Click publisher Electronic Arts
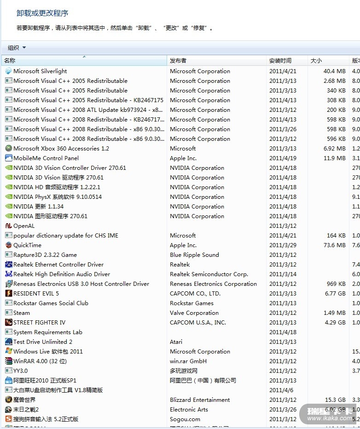 pyautogui.click(x=189, y=410)
